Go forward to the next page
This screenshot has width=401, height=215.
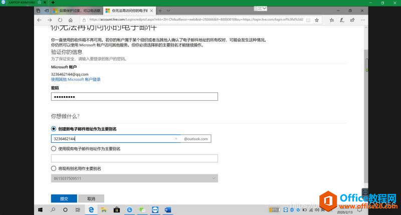(x=50, y=20)
